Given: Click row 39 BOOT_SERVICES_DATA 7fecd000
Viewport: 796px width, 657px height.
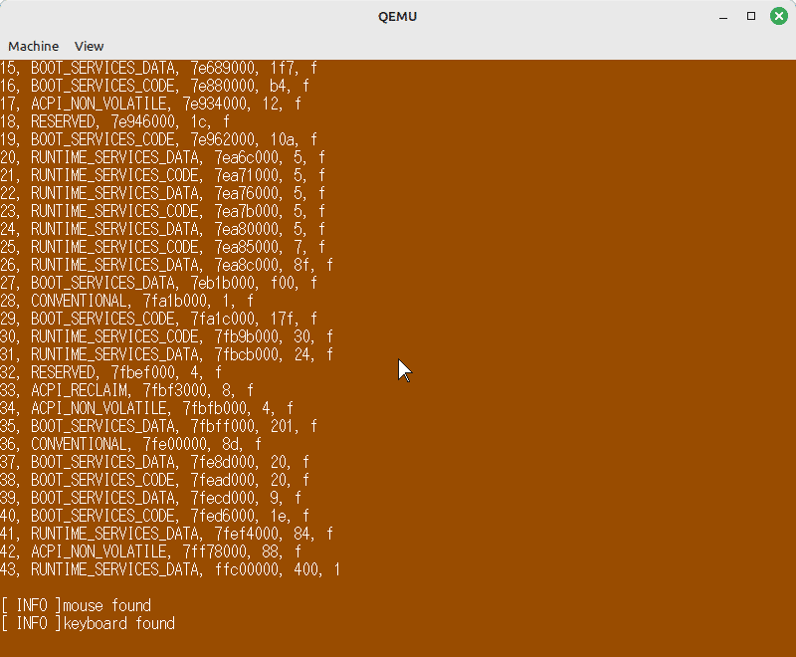Looking at the screenshot, I should point(151,498).
